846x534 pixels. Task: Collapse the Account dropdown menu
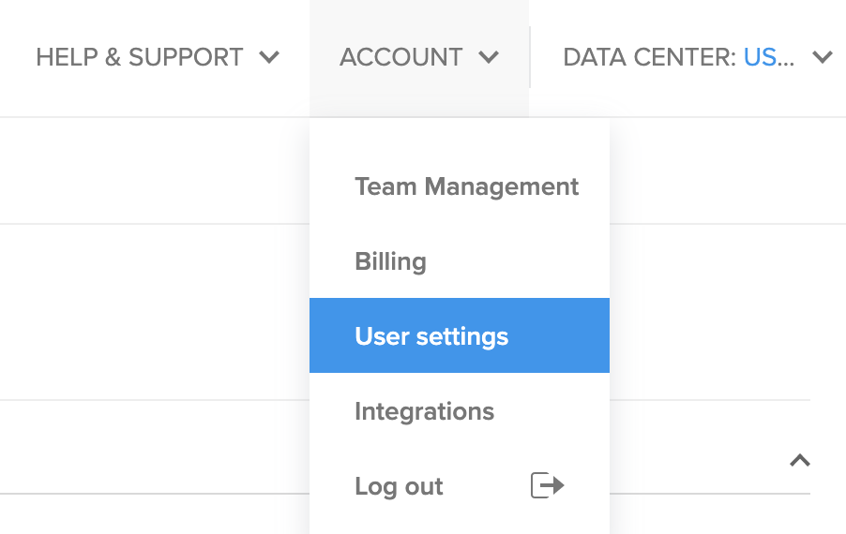tap(419, 57)
